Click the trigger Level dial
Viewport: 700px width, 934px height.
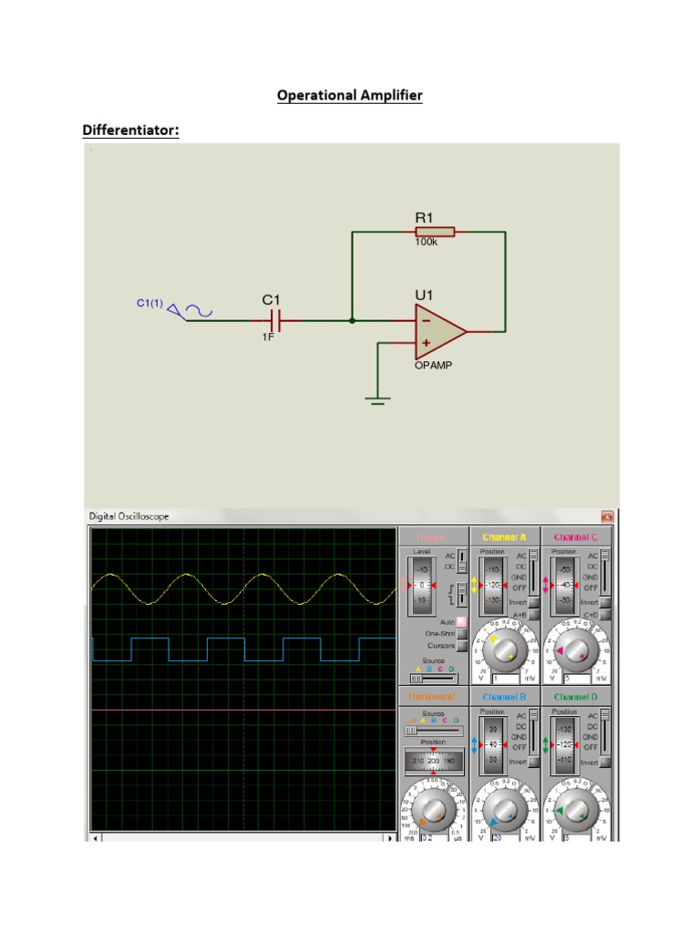421,585
